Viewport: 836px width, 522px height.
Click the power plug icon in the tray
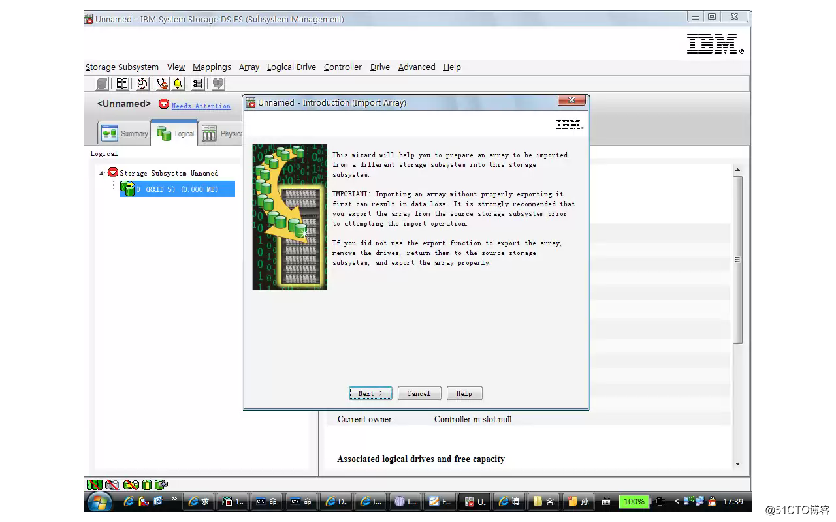[660, 502]
